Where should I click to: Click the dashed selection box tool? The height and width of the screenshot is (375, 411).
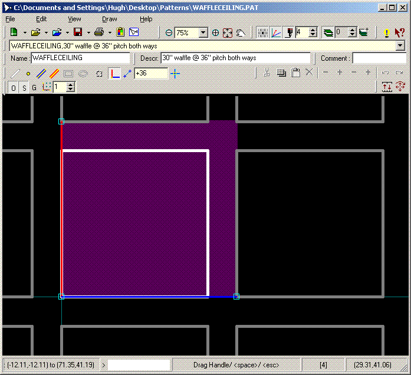coord(99,74)
